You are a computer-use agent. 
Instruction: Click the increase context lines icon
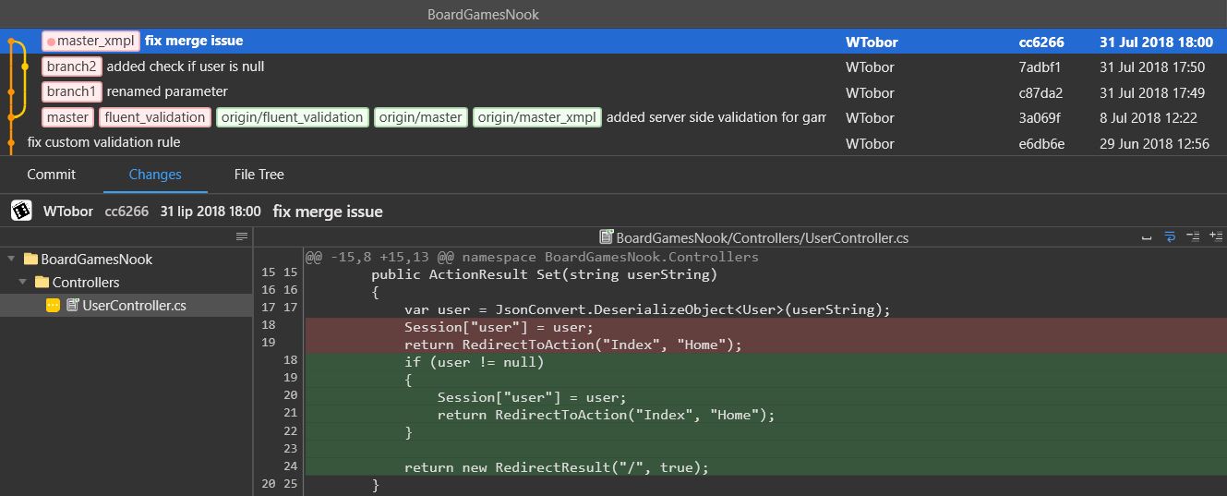coord(1215,237)
